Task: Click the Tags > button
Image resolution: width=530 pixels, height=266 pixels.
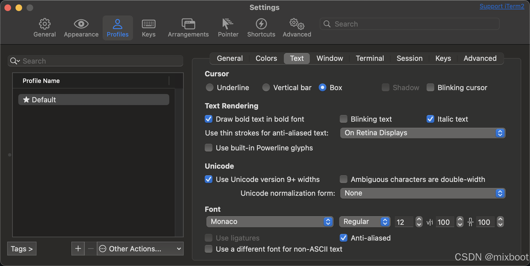Action: (x=22, y=249)
